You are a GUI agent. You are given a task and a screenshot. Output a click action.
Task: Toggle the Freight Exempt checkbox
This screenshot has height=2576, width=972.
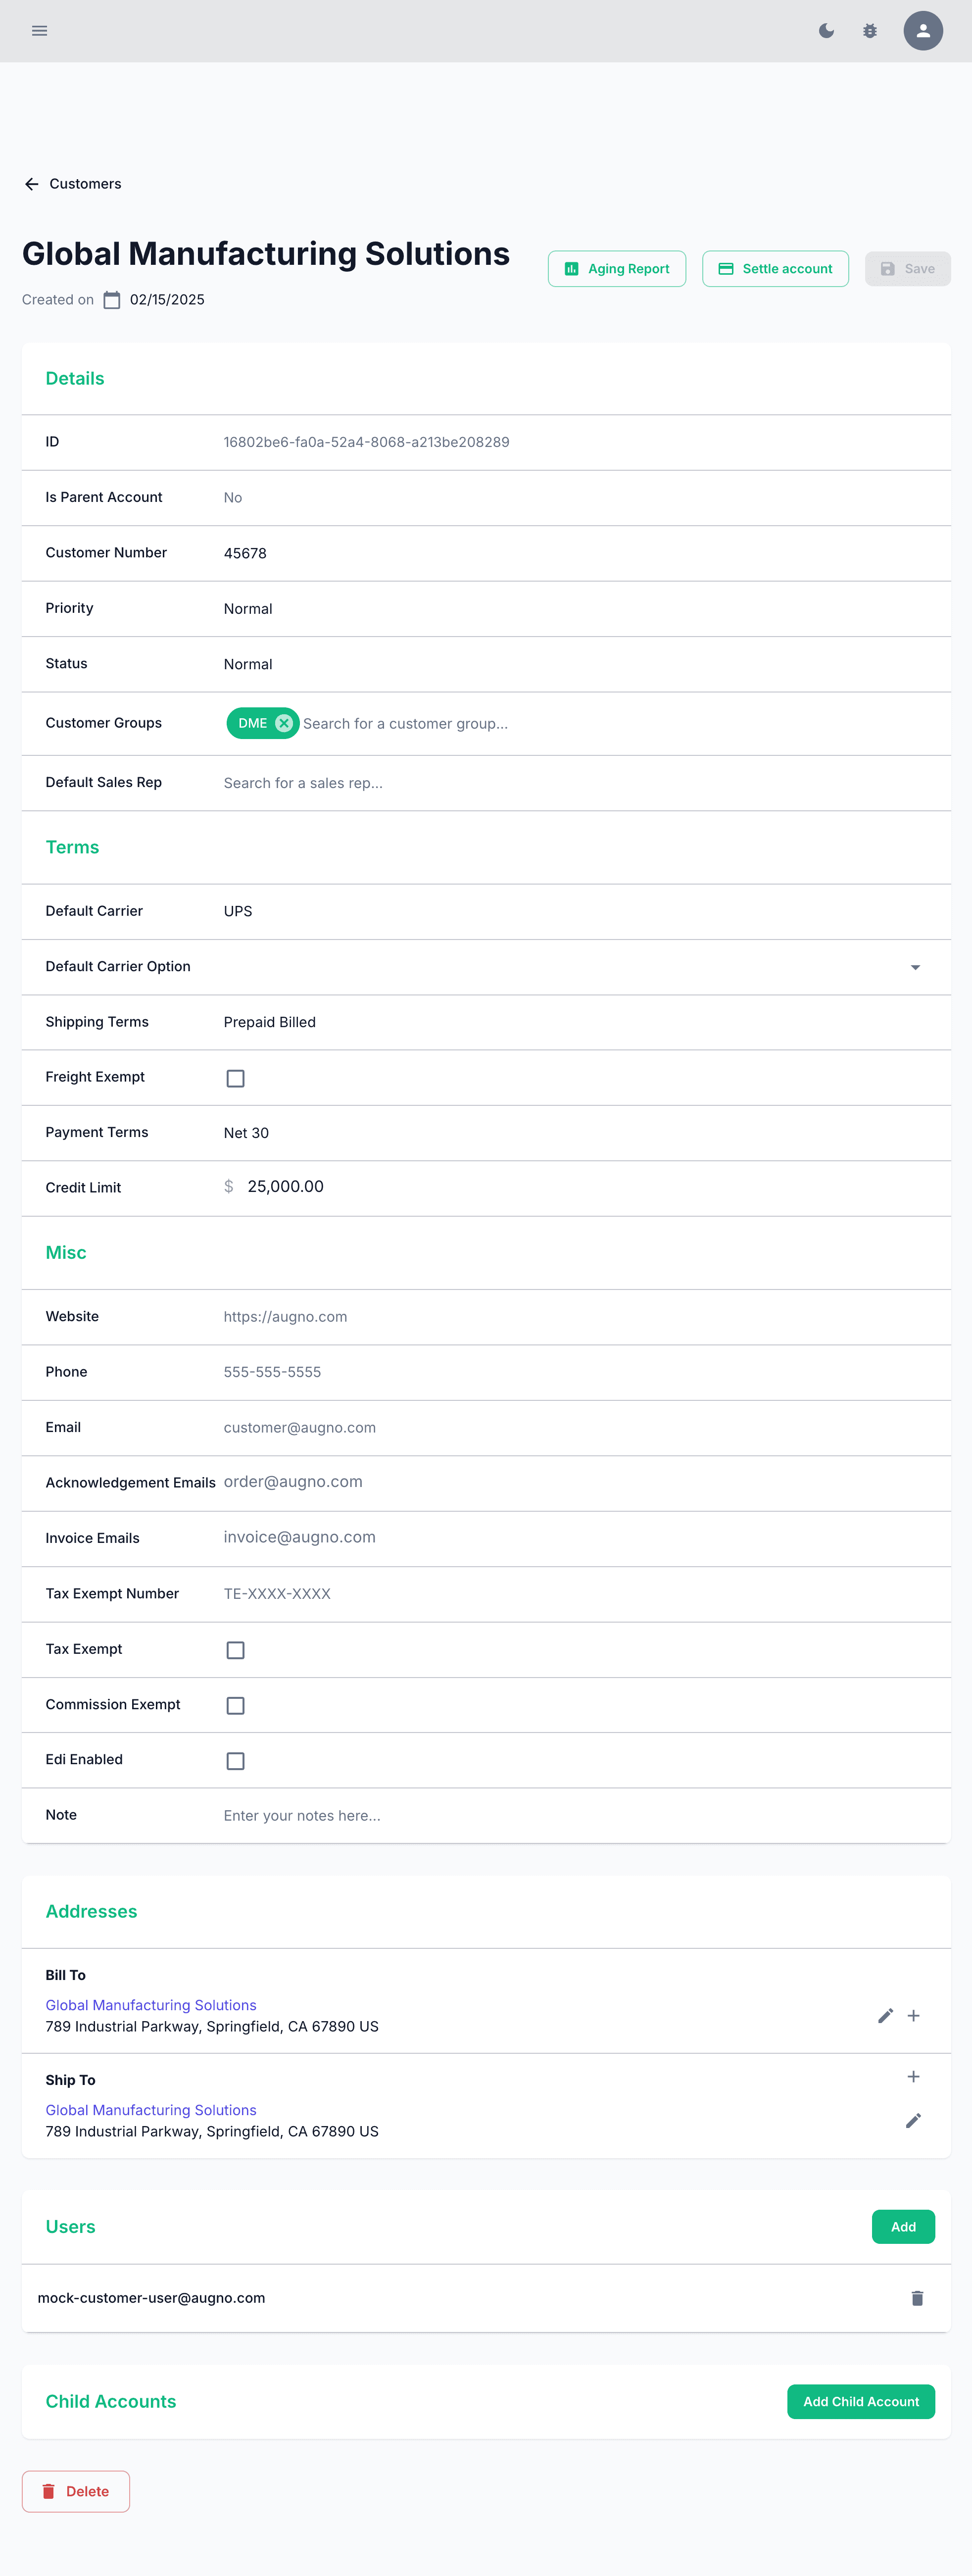235,1078
